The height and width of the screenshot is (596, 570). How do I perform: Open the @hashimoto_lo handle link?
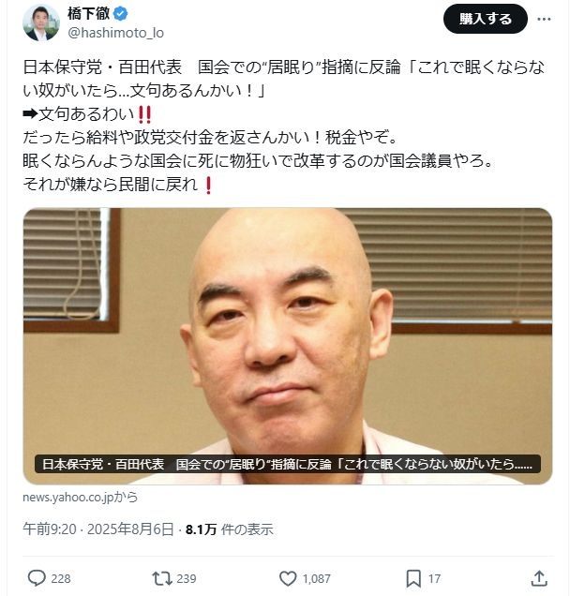click(x=115, y=33)
